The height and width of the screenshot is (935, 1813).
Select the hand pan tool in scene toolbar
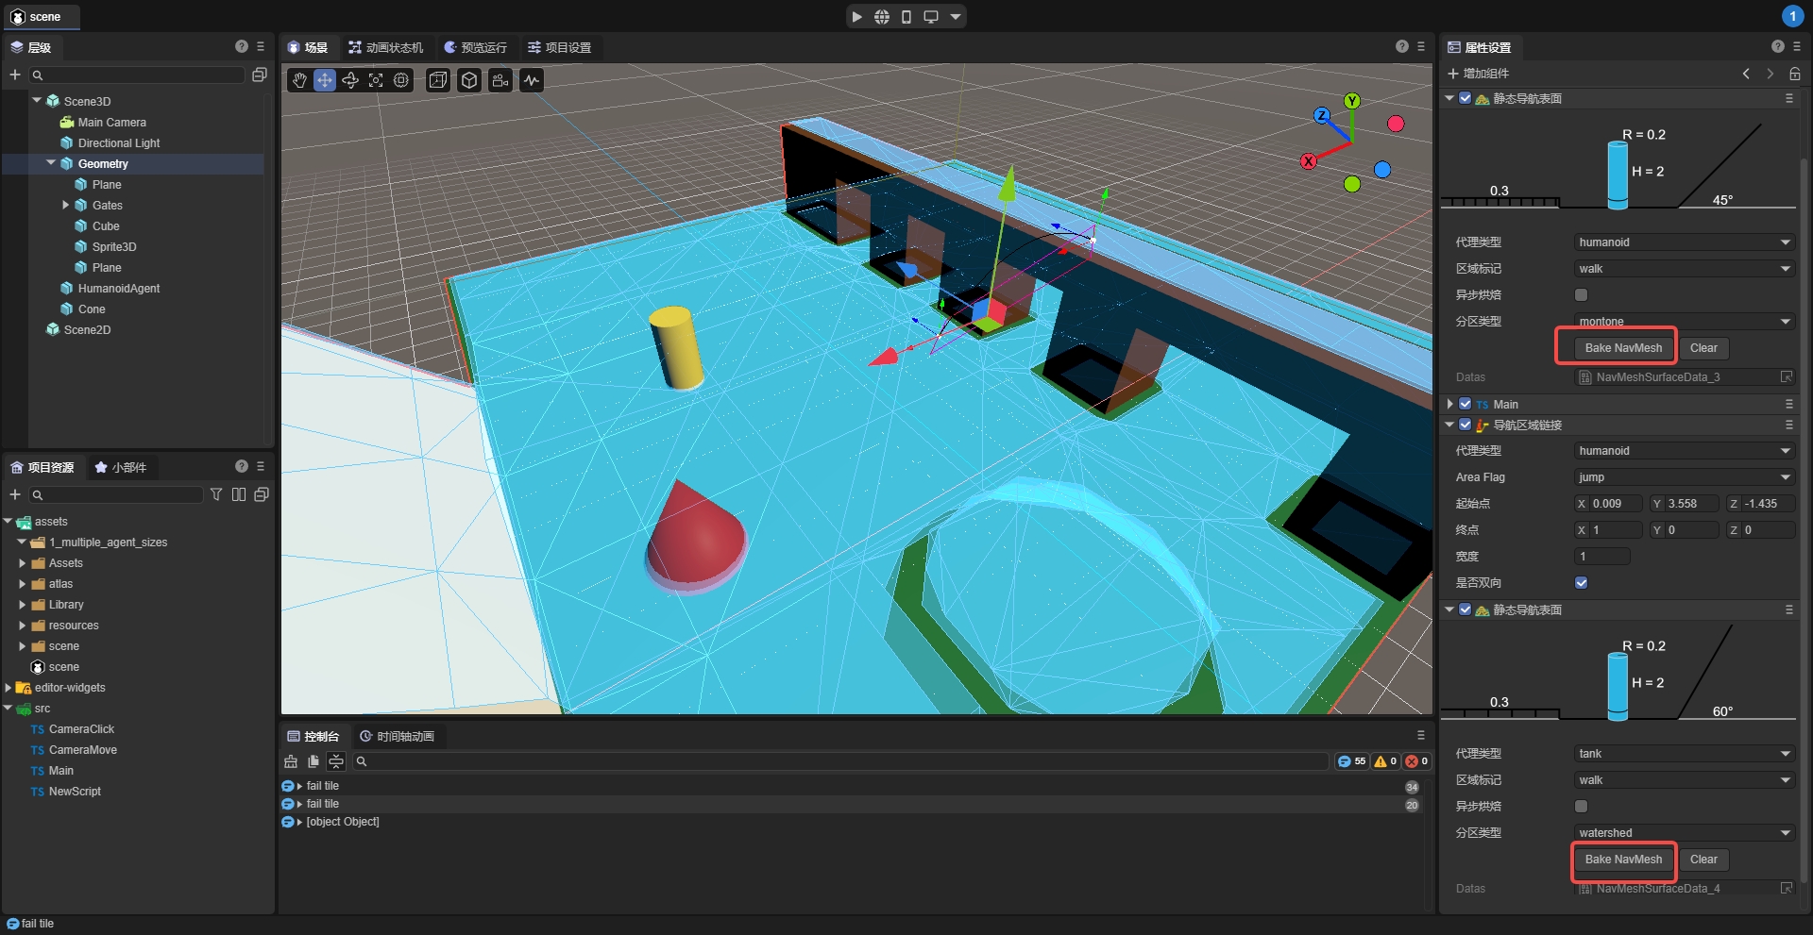coord(299,81)
